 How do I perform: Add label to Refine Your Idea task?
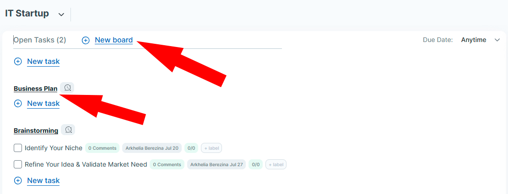coord(276,164)
